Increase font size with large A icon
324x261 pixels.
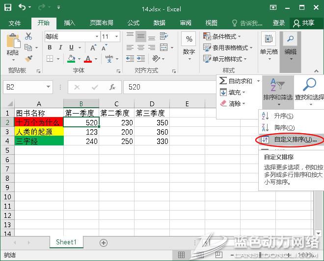[93, 47]
